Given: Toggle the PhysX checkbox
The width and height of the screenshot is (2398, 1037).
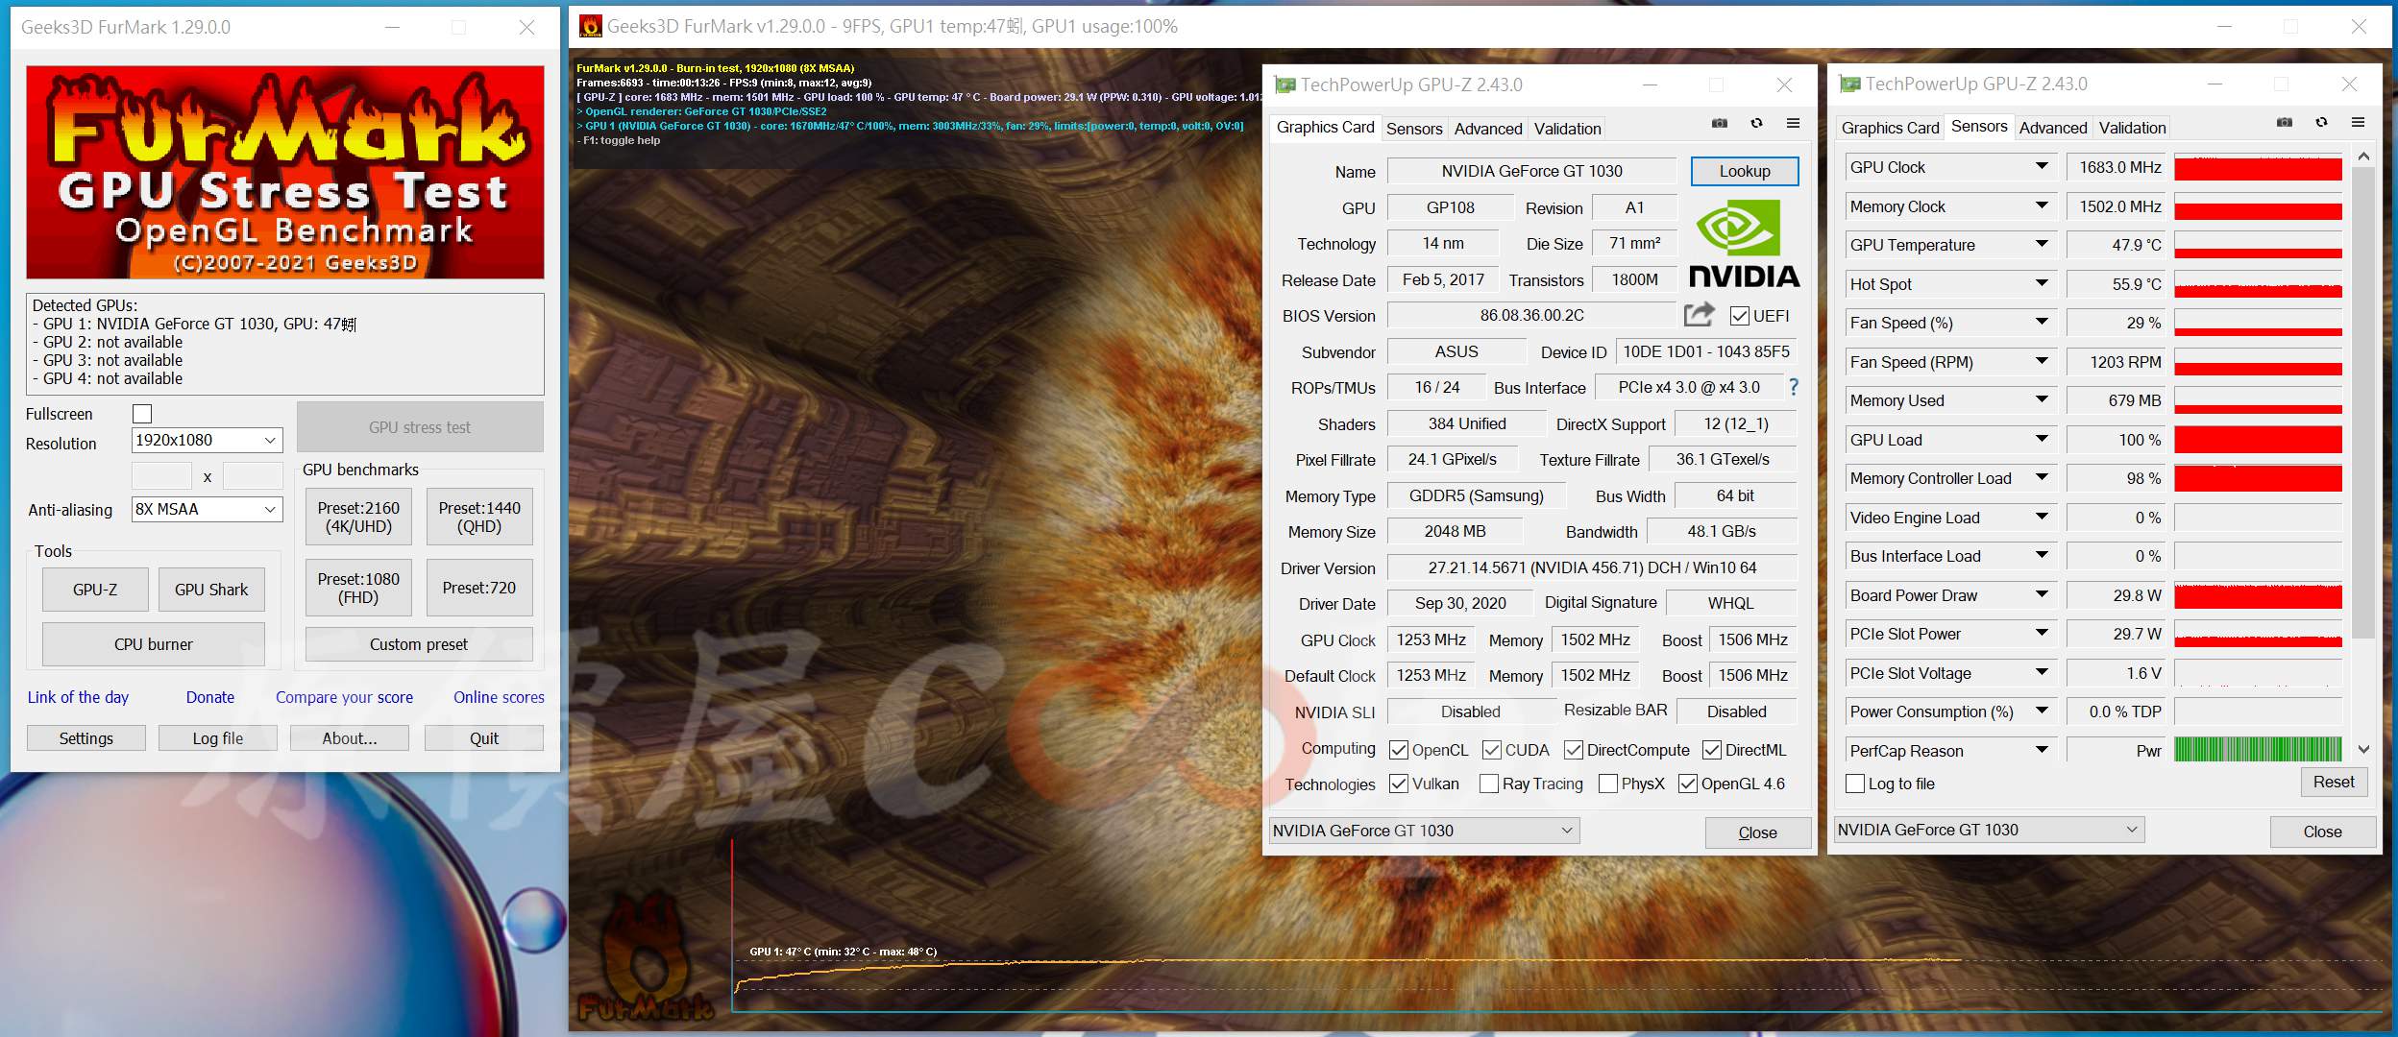Looking at the screenshot, I should [1608, 784].
